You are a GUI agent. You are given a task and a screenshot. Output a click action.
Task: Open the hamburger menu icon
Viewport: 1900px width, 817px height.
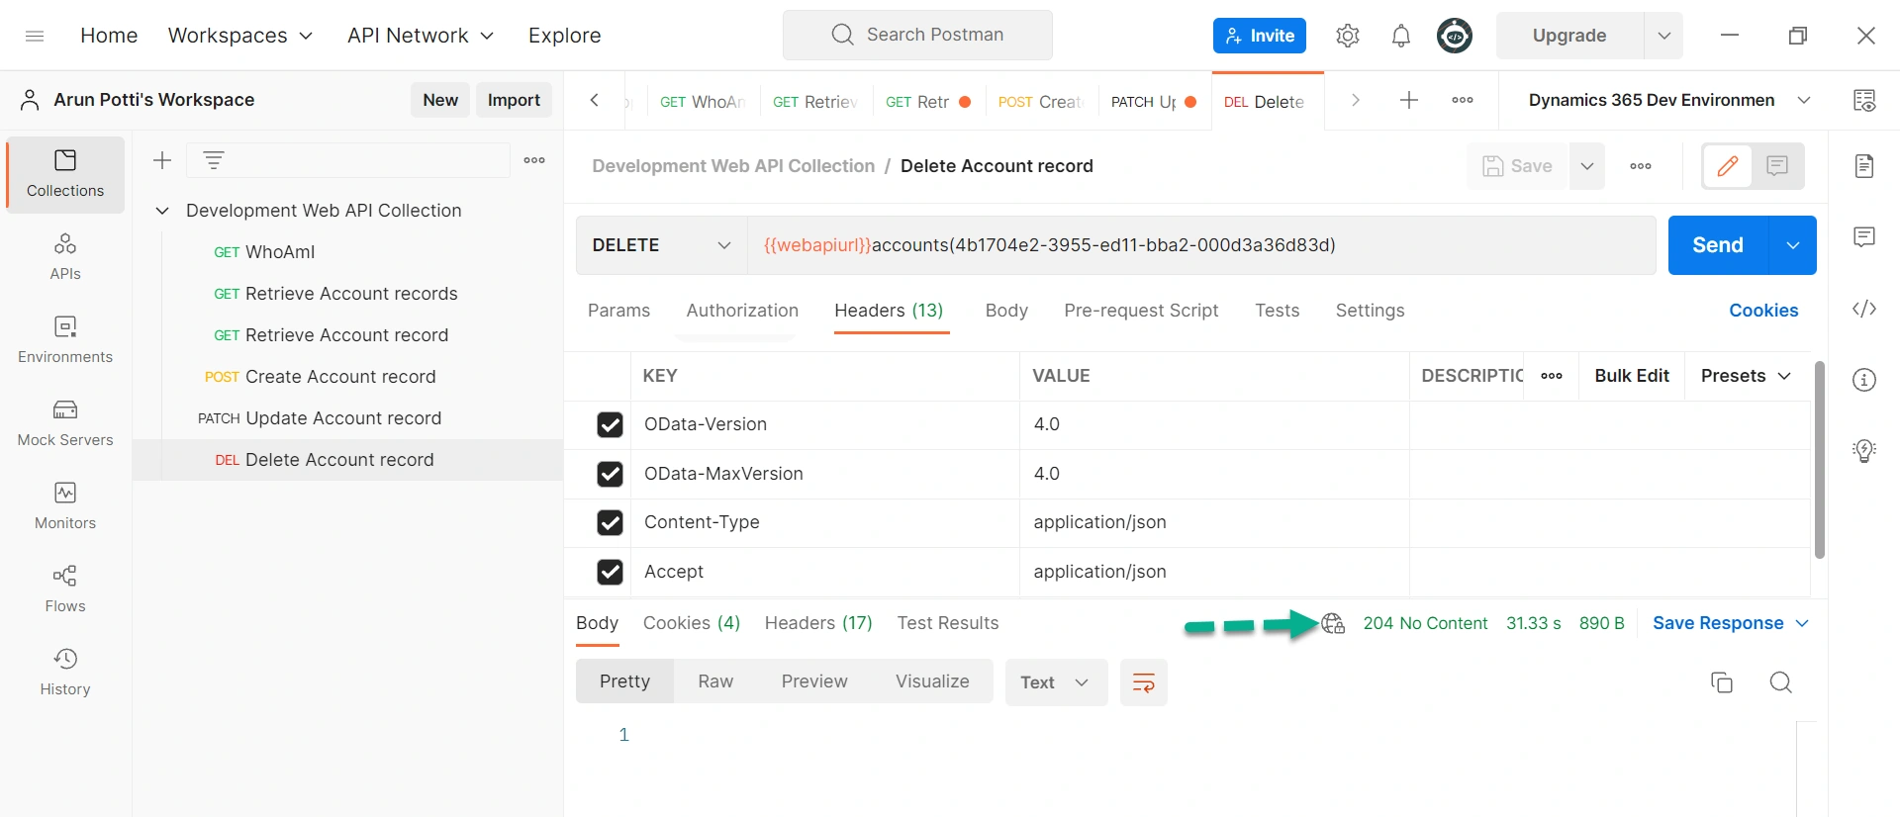tap(35, 36)
